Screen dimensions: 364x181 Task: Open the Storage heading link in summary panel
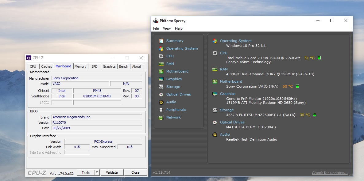pyautogui.click(x=227, y=110)
